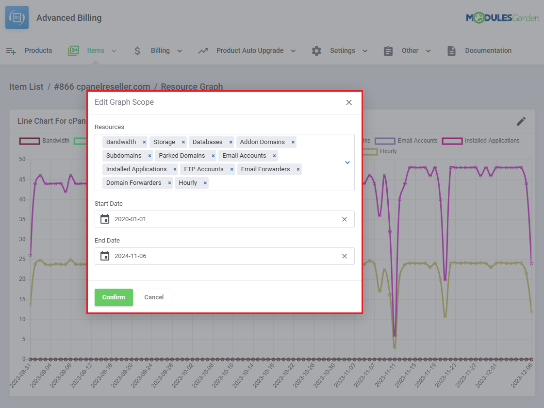Screen dimensions: 544x408
Task: Remove the Parked Domains resource tag
Action: coord(214,156)
